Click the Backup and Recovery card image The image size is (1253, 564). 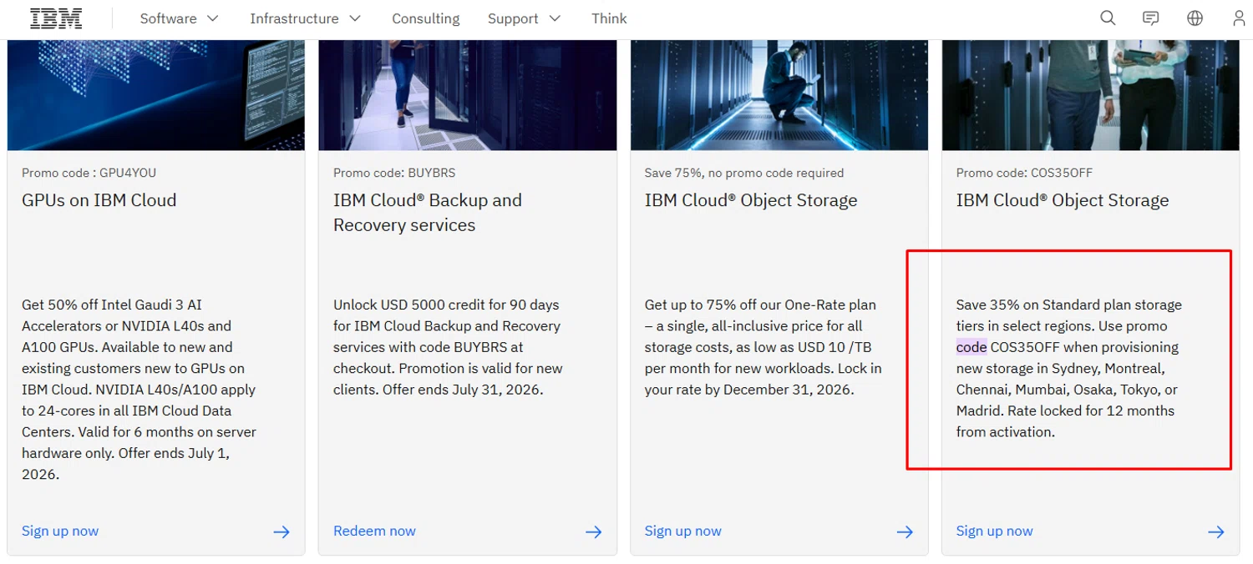468,95
